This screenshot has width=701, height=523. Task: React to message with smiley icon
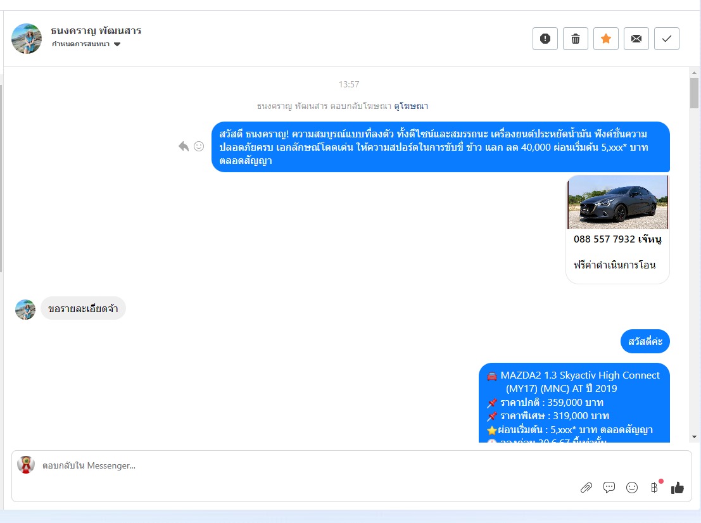click(x=199, y=146)
